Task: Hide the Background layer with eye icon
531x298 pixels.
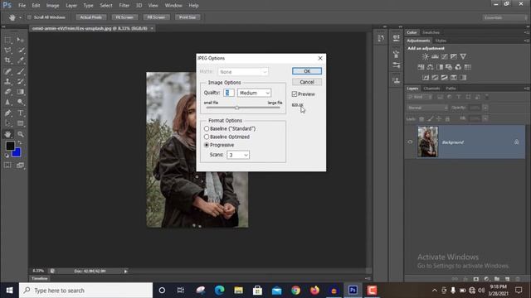Action: pos(410,142)
